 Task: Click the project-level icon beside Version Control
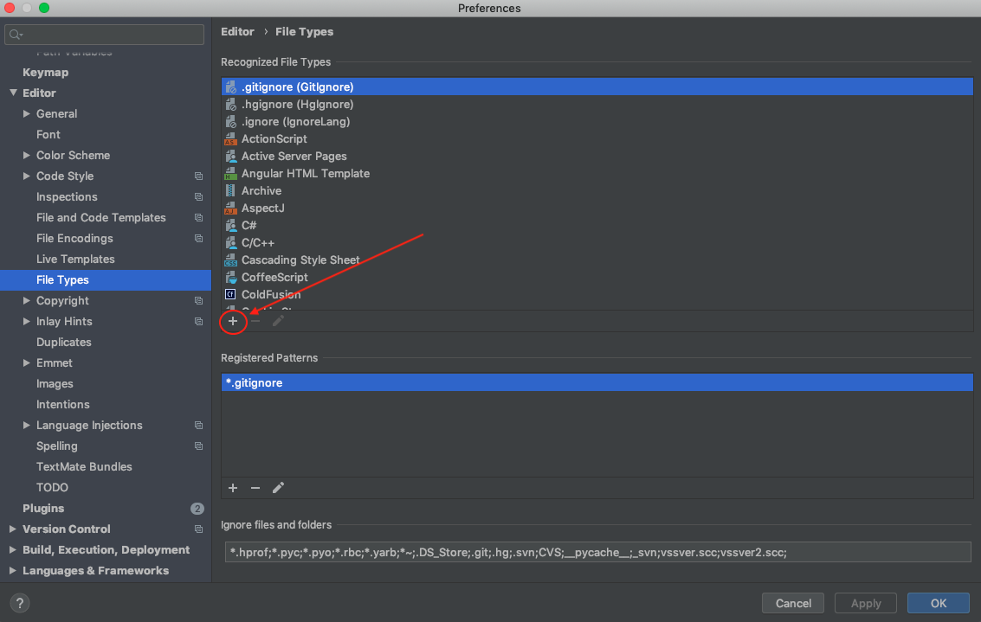(198, 529)
